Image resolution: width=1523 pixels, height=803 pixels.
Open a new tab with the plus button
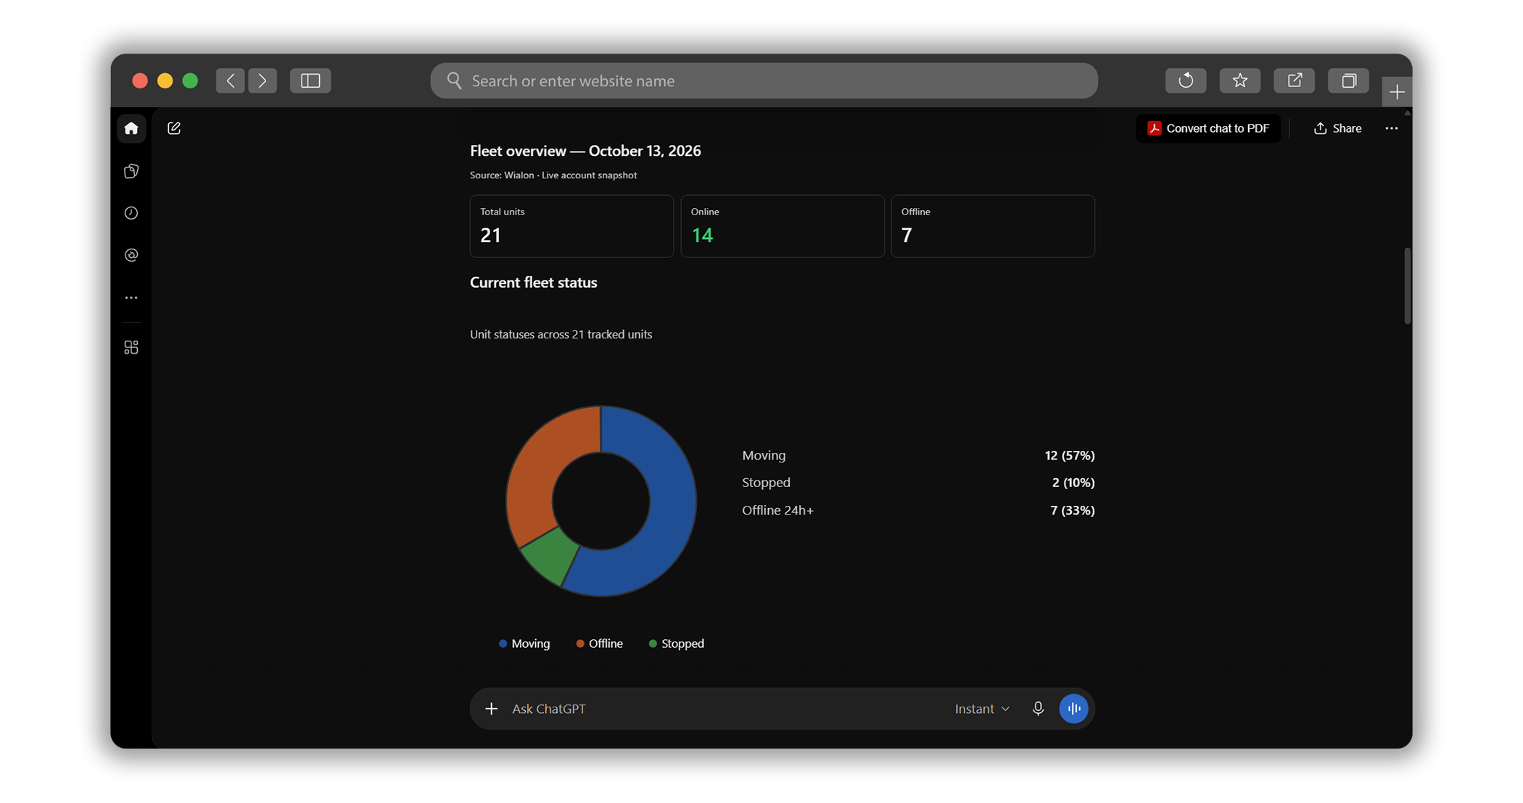(1398, 92)
